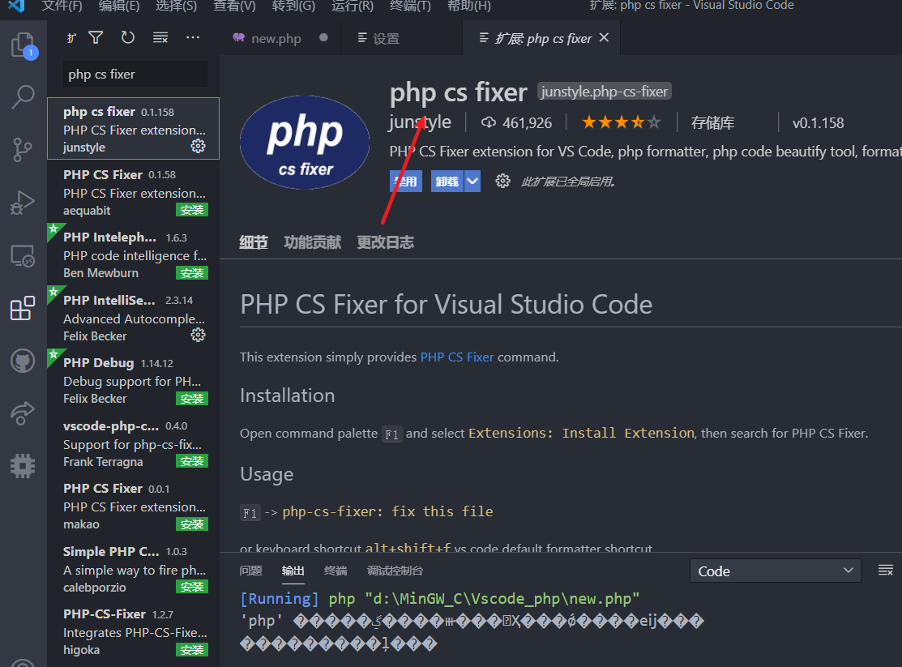
Task: Click the filter extensions funnel icon
Action: (96, 38)
